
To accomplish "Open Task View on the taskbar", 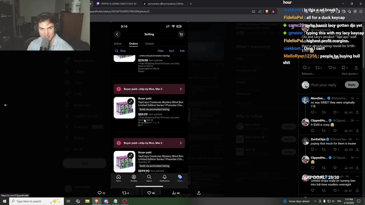I will tap(68, 201).
